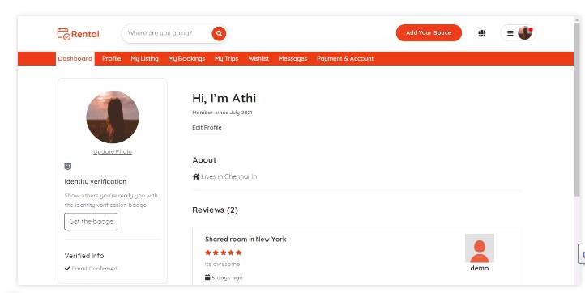Click 'Shared room in New York' review title
The width and height of the screenshot is (585, 293).
246,240
